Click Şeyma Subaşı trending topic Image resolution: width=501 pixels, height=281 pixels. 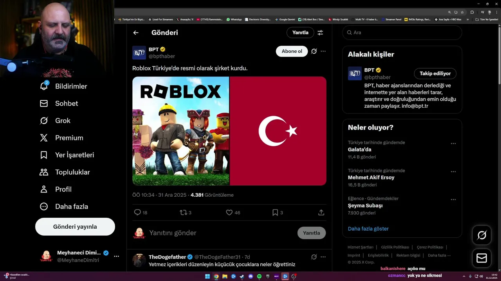[x=365, y=206]
